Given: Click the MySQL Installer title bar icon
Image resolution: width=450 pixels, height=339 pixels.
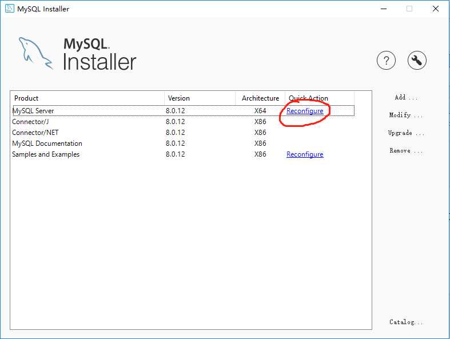Looking at the screenshot, I should (10, 9).
